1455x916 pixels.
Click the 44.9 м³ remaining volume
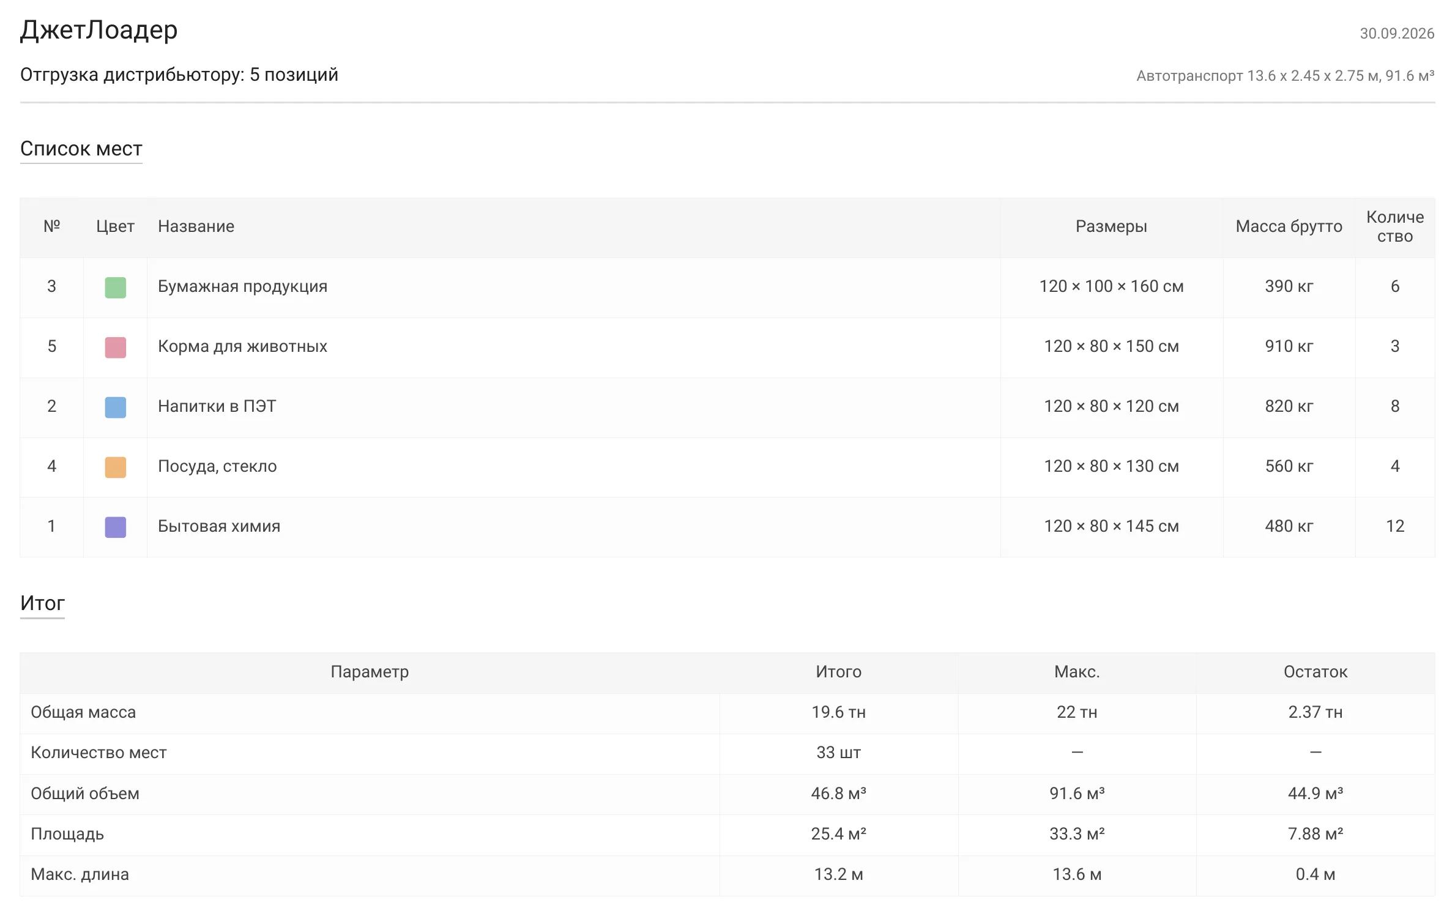tap(1315, 794)
